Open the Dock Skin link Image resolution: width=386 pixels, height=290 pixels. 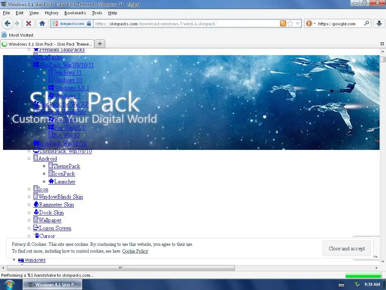[x=49, y=212]
